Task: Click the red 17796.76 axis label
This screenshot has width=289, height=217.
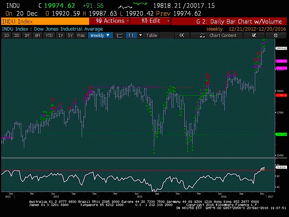Action: (281, 96)
